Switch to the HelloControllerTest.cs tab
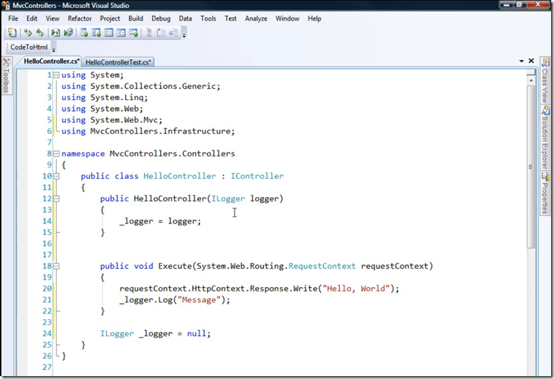554x379 pixels. (118, 62)
